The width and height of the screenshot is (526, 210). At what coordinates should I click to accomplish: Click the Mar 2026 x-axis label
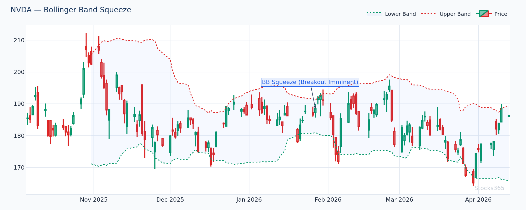399,200
